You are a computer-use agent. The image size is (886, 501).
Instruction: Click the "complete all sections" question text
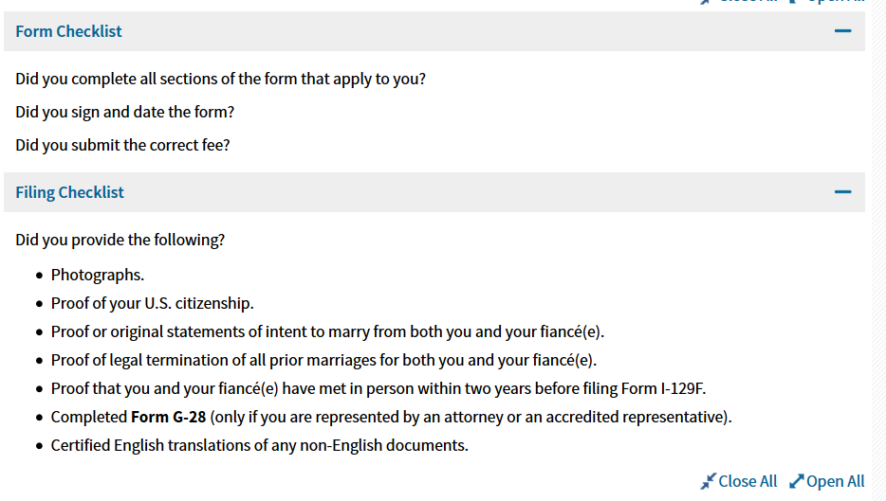point(220,79)
